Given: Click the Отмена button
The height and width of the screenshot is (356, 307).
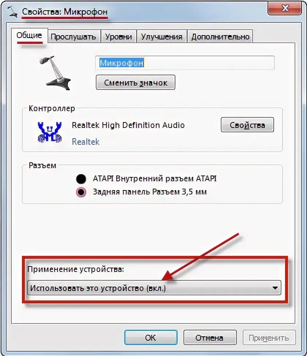Looking at the screenshot, I should click(x=210, y=338).
